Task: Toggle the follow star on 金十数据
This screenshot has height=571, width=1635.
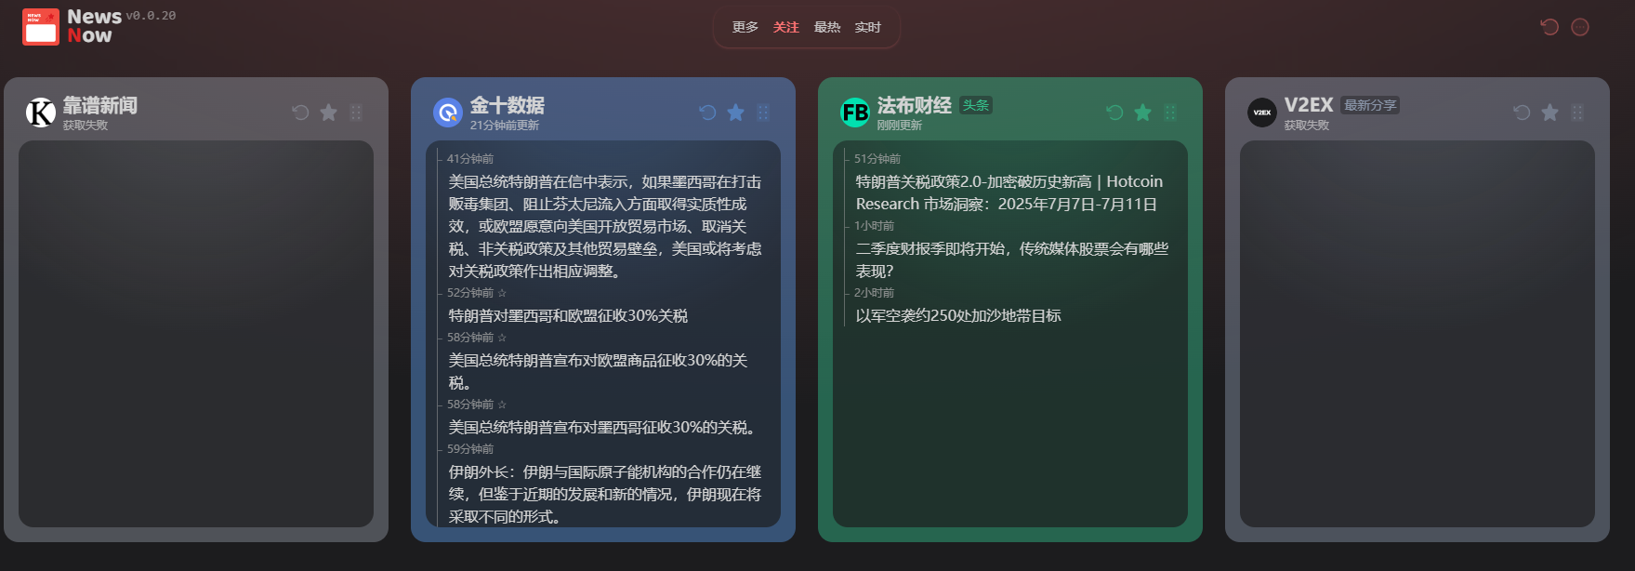Action: [735, 113]
